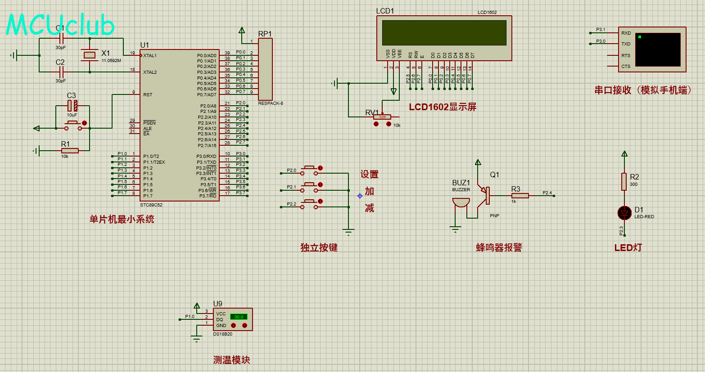Image resolution: width=705 pixels, height=372 pixels.
Task: Toggle latch on the 减 push button
Action: [x=320, y=202]
